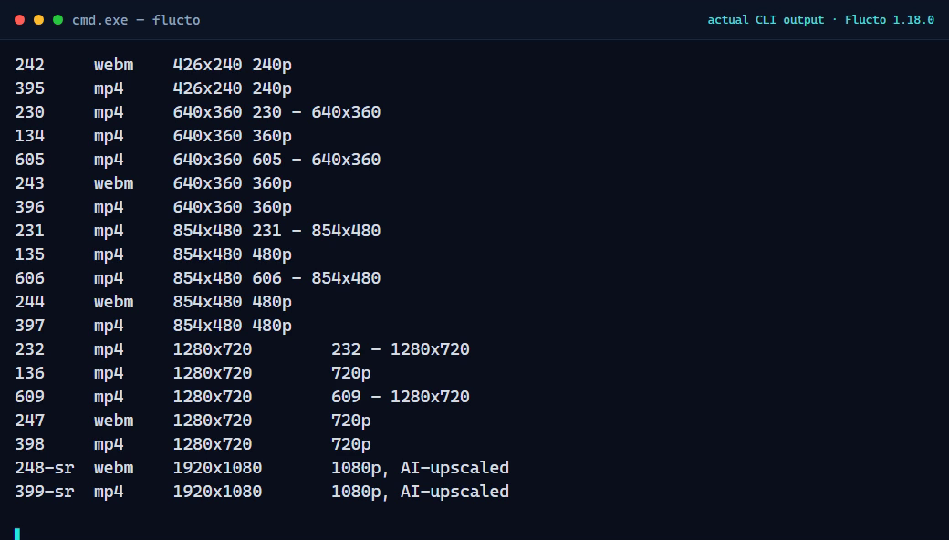Select format ID 134
949x540 pixels.
pyautogui.click(x=29, y=135)
